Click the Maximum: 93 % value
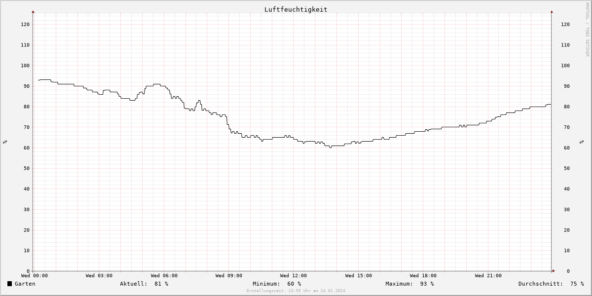Viewport: 592px width, 296px height. tap(409, 284)
